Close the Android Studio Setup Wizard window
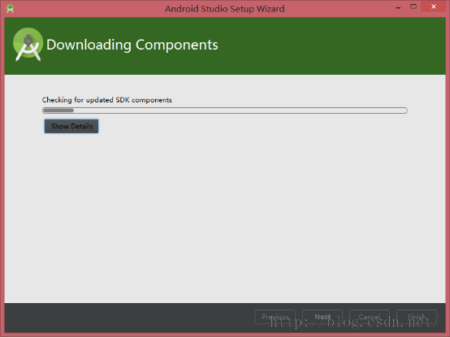This screenshot has height=338, width=450. 434,6
